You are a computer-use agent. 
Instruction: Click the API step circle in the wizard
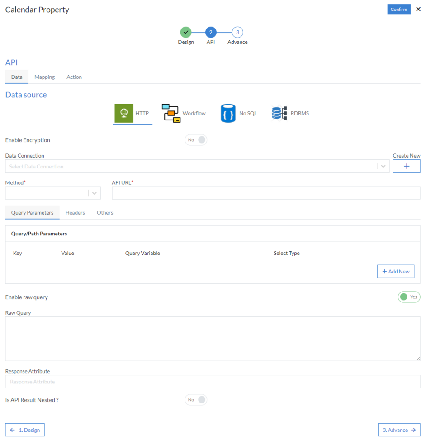(210, 32)
